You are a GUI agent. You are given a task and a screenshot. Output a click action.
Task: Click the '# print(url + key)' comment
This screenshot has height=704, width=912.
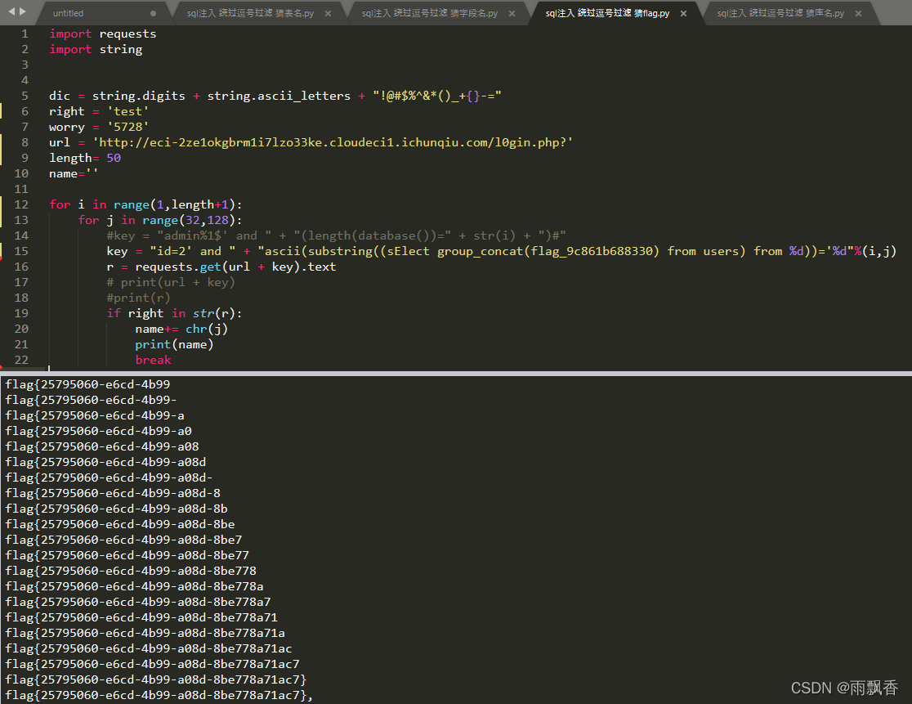coord(171,282)
